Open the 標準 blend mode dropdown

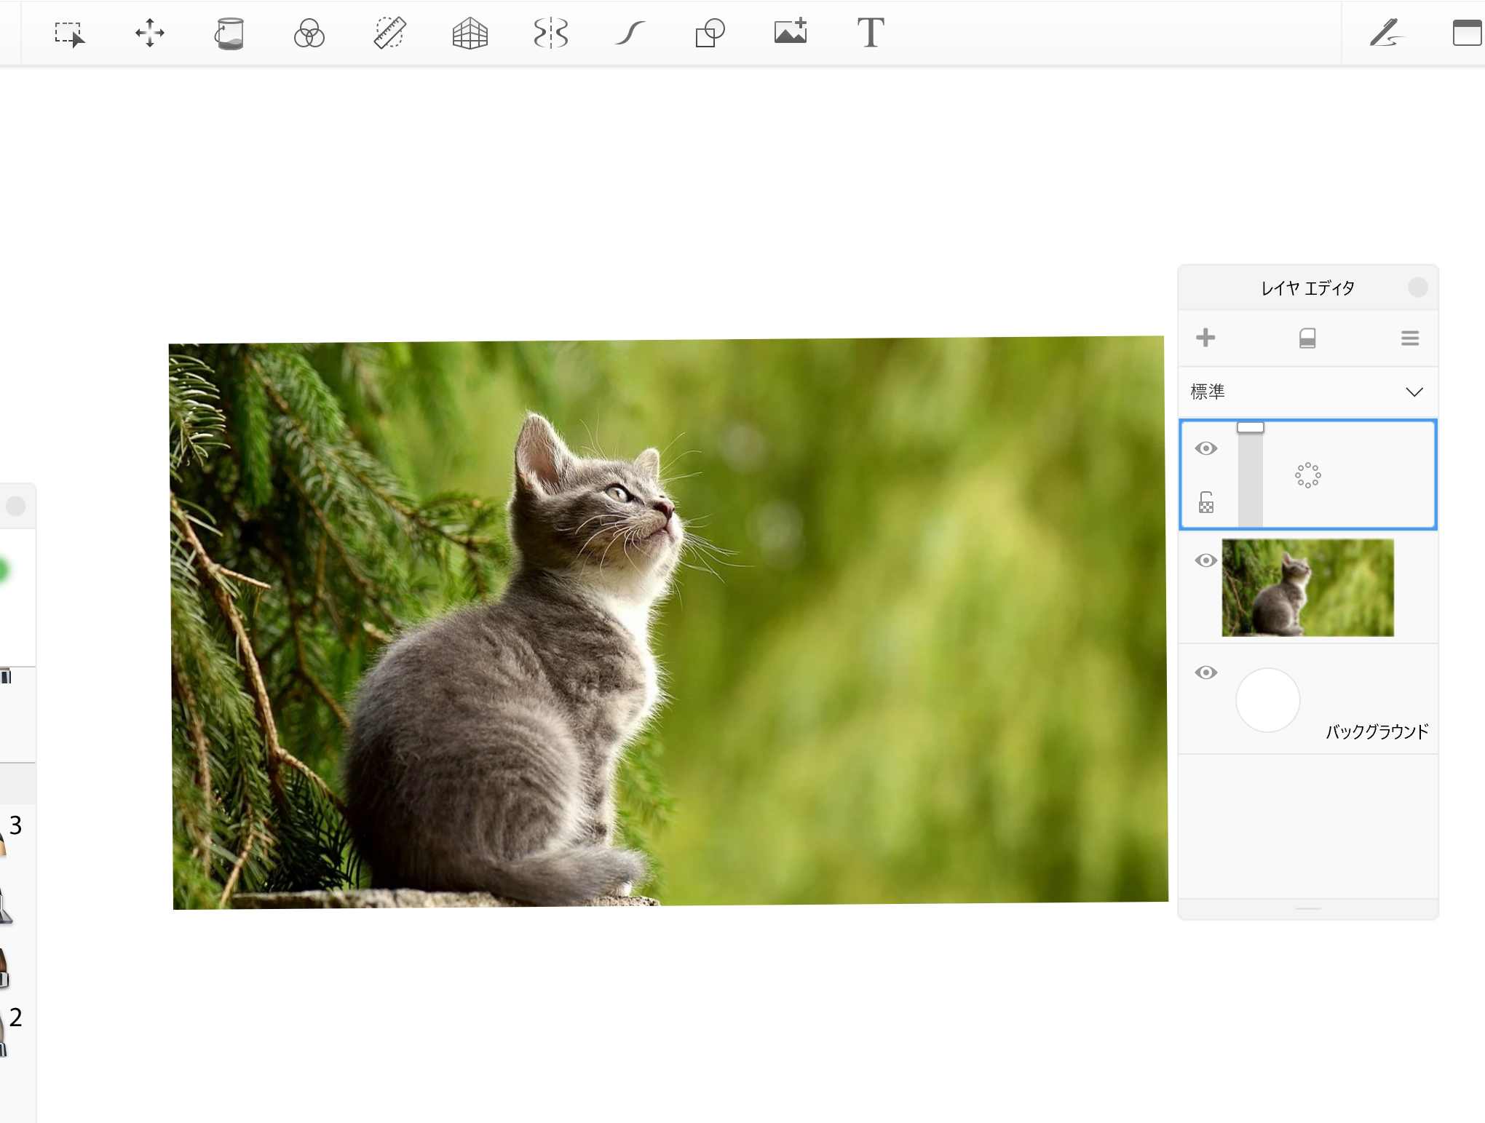coord(1308,392)
